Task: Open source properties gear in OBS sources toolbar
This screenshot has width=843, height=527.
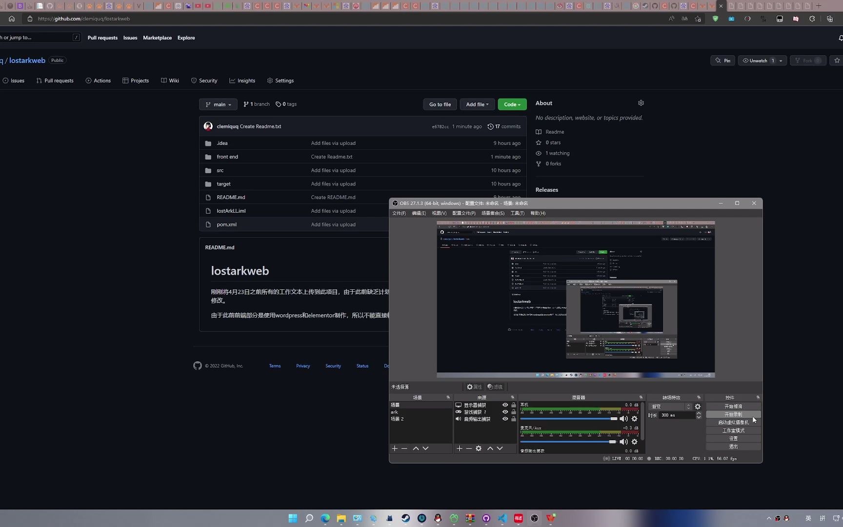Action: click(x=479, y=448)
